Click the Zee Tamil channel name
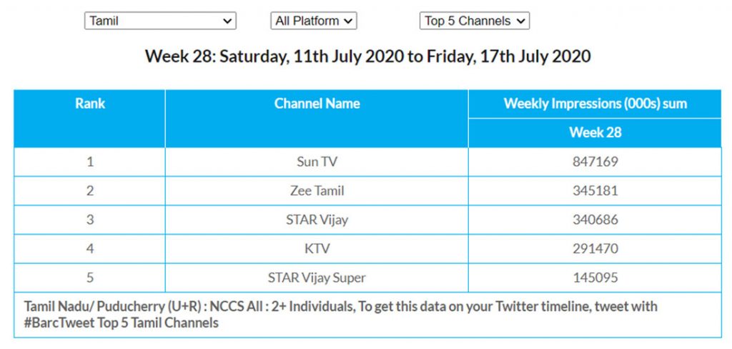This screenshot has height=349, width=732. [x=317, y=191]
